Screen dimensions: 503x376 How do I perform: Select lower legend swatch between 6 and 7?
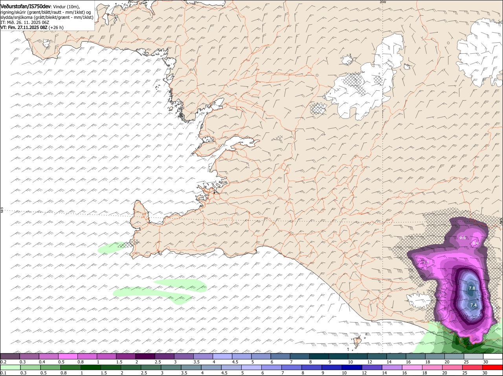pos(272,367)
